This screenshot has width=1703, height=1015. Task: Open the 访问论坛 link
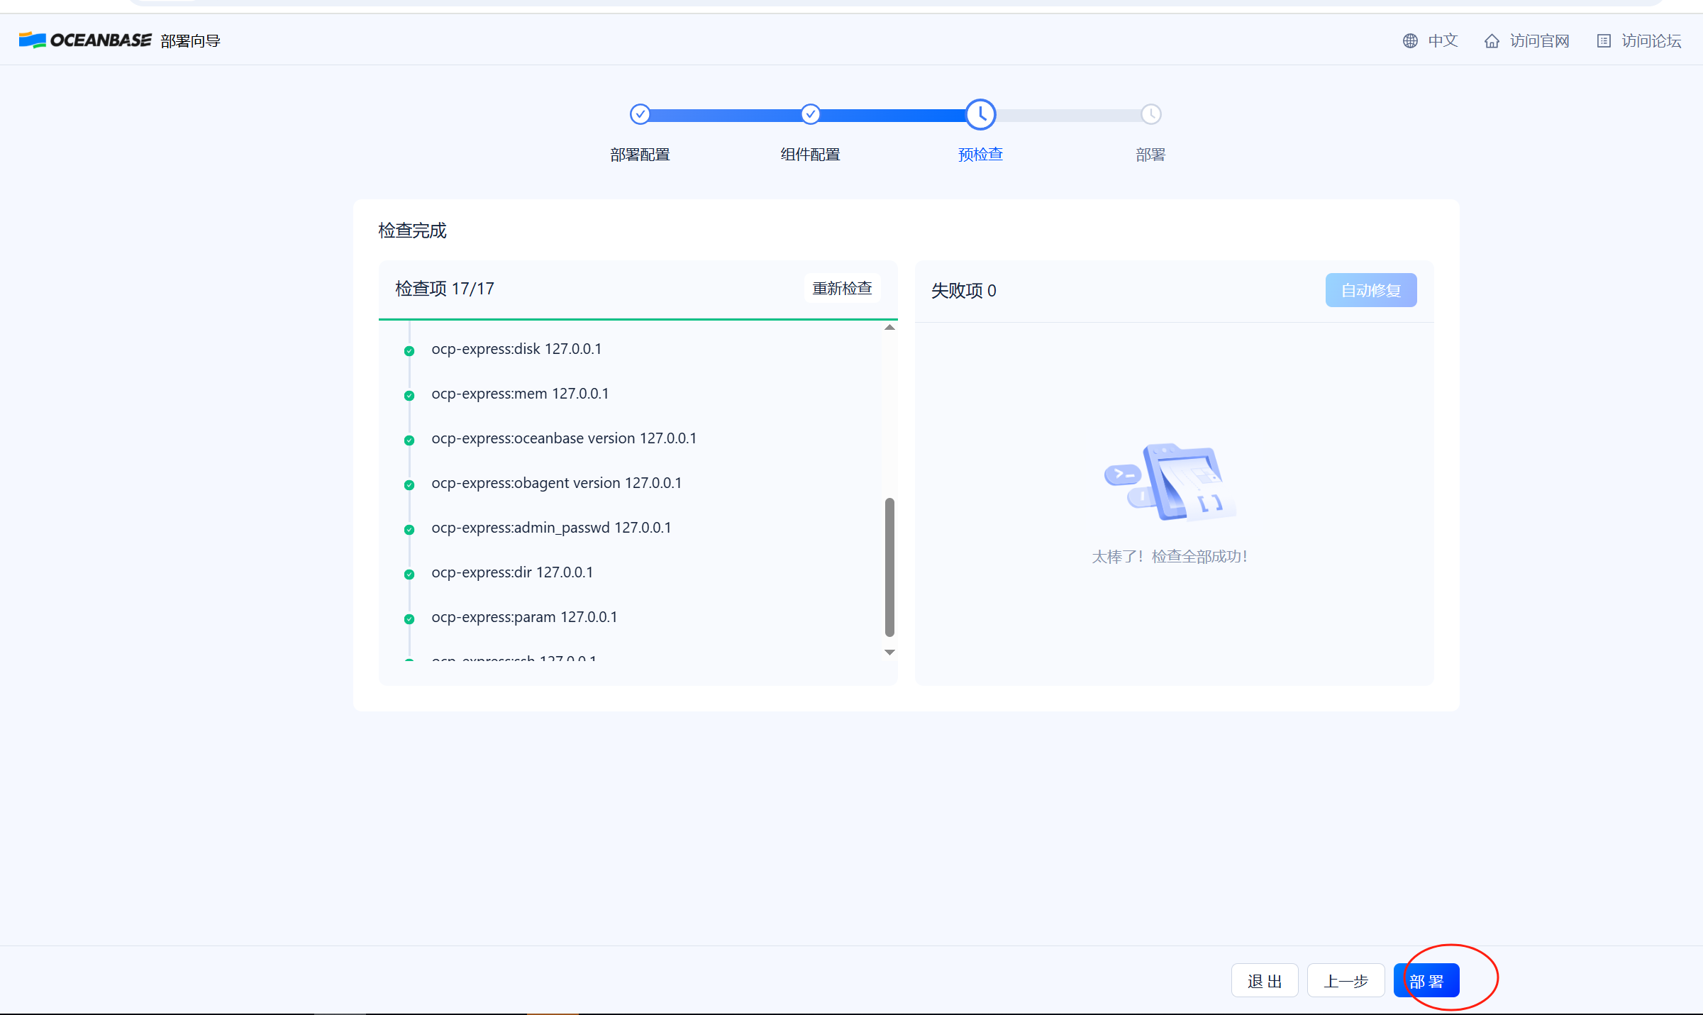click(x=1651, y=40)
